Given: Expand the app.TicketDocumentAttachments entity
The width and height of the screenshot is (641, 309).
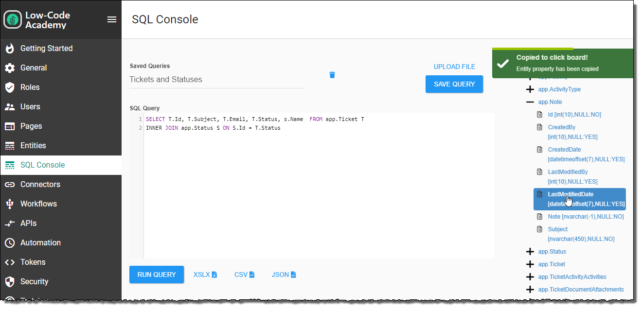Looking at the screenshot, I should pos(530,290).
